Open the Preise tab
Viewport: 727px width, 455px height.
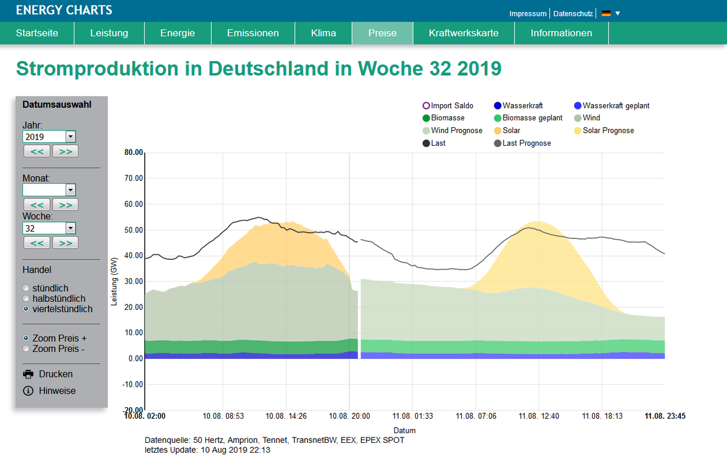pyautogui.click(x=382, y=33)
